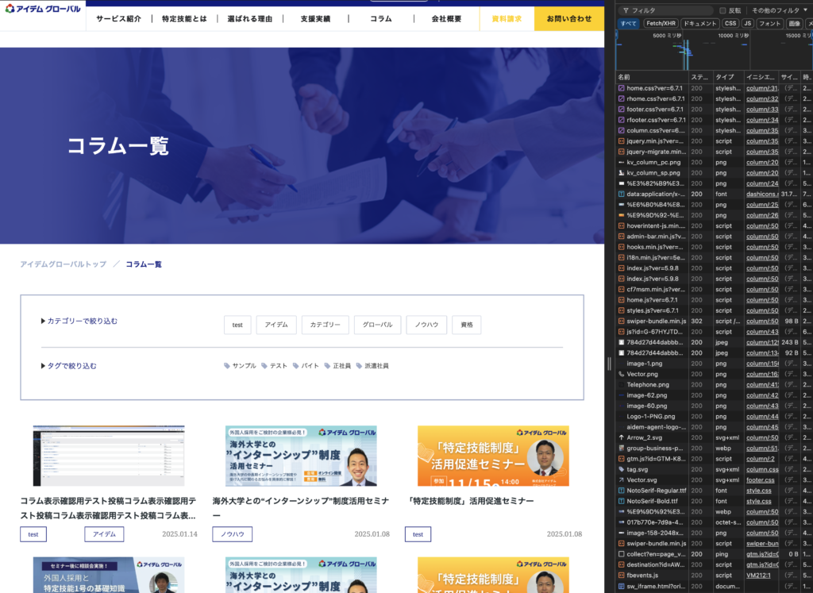This screenshot has width=813, height=593.
Task: Filter requests by JS type
Action: click(x=747, y=23)
